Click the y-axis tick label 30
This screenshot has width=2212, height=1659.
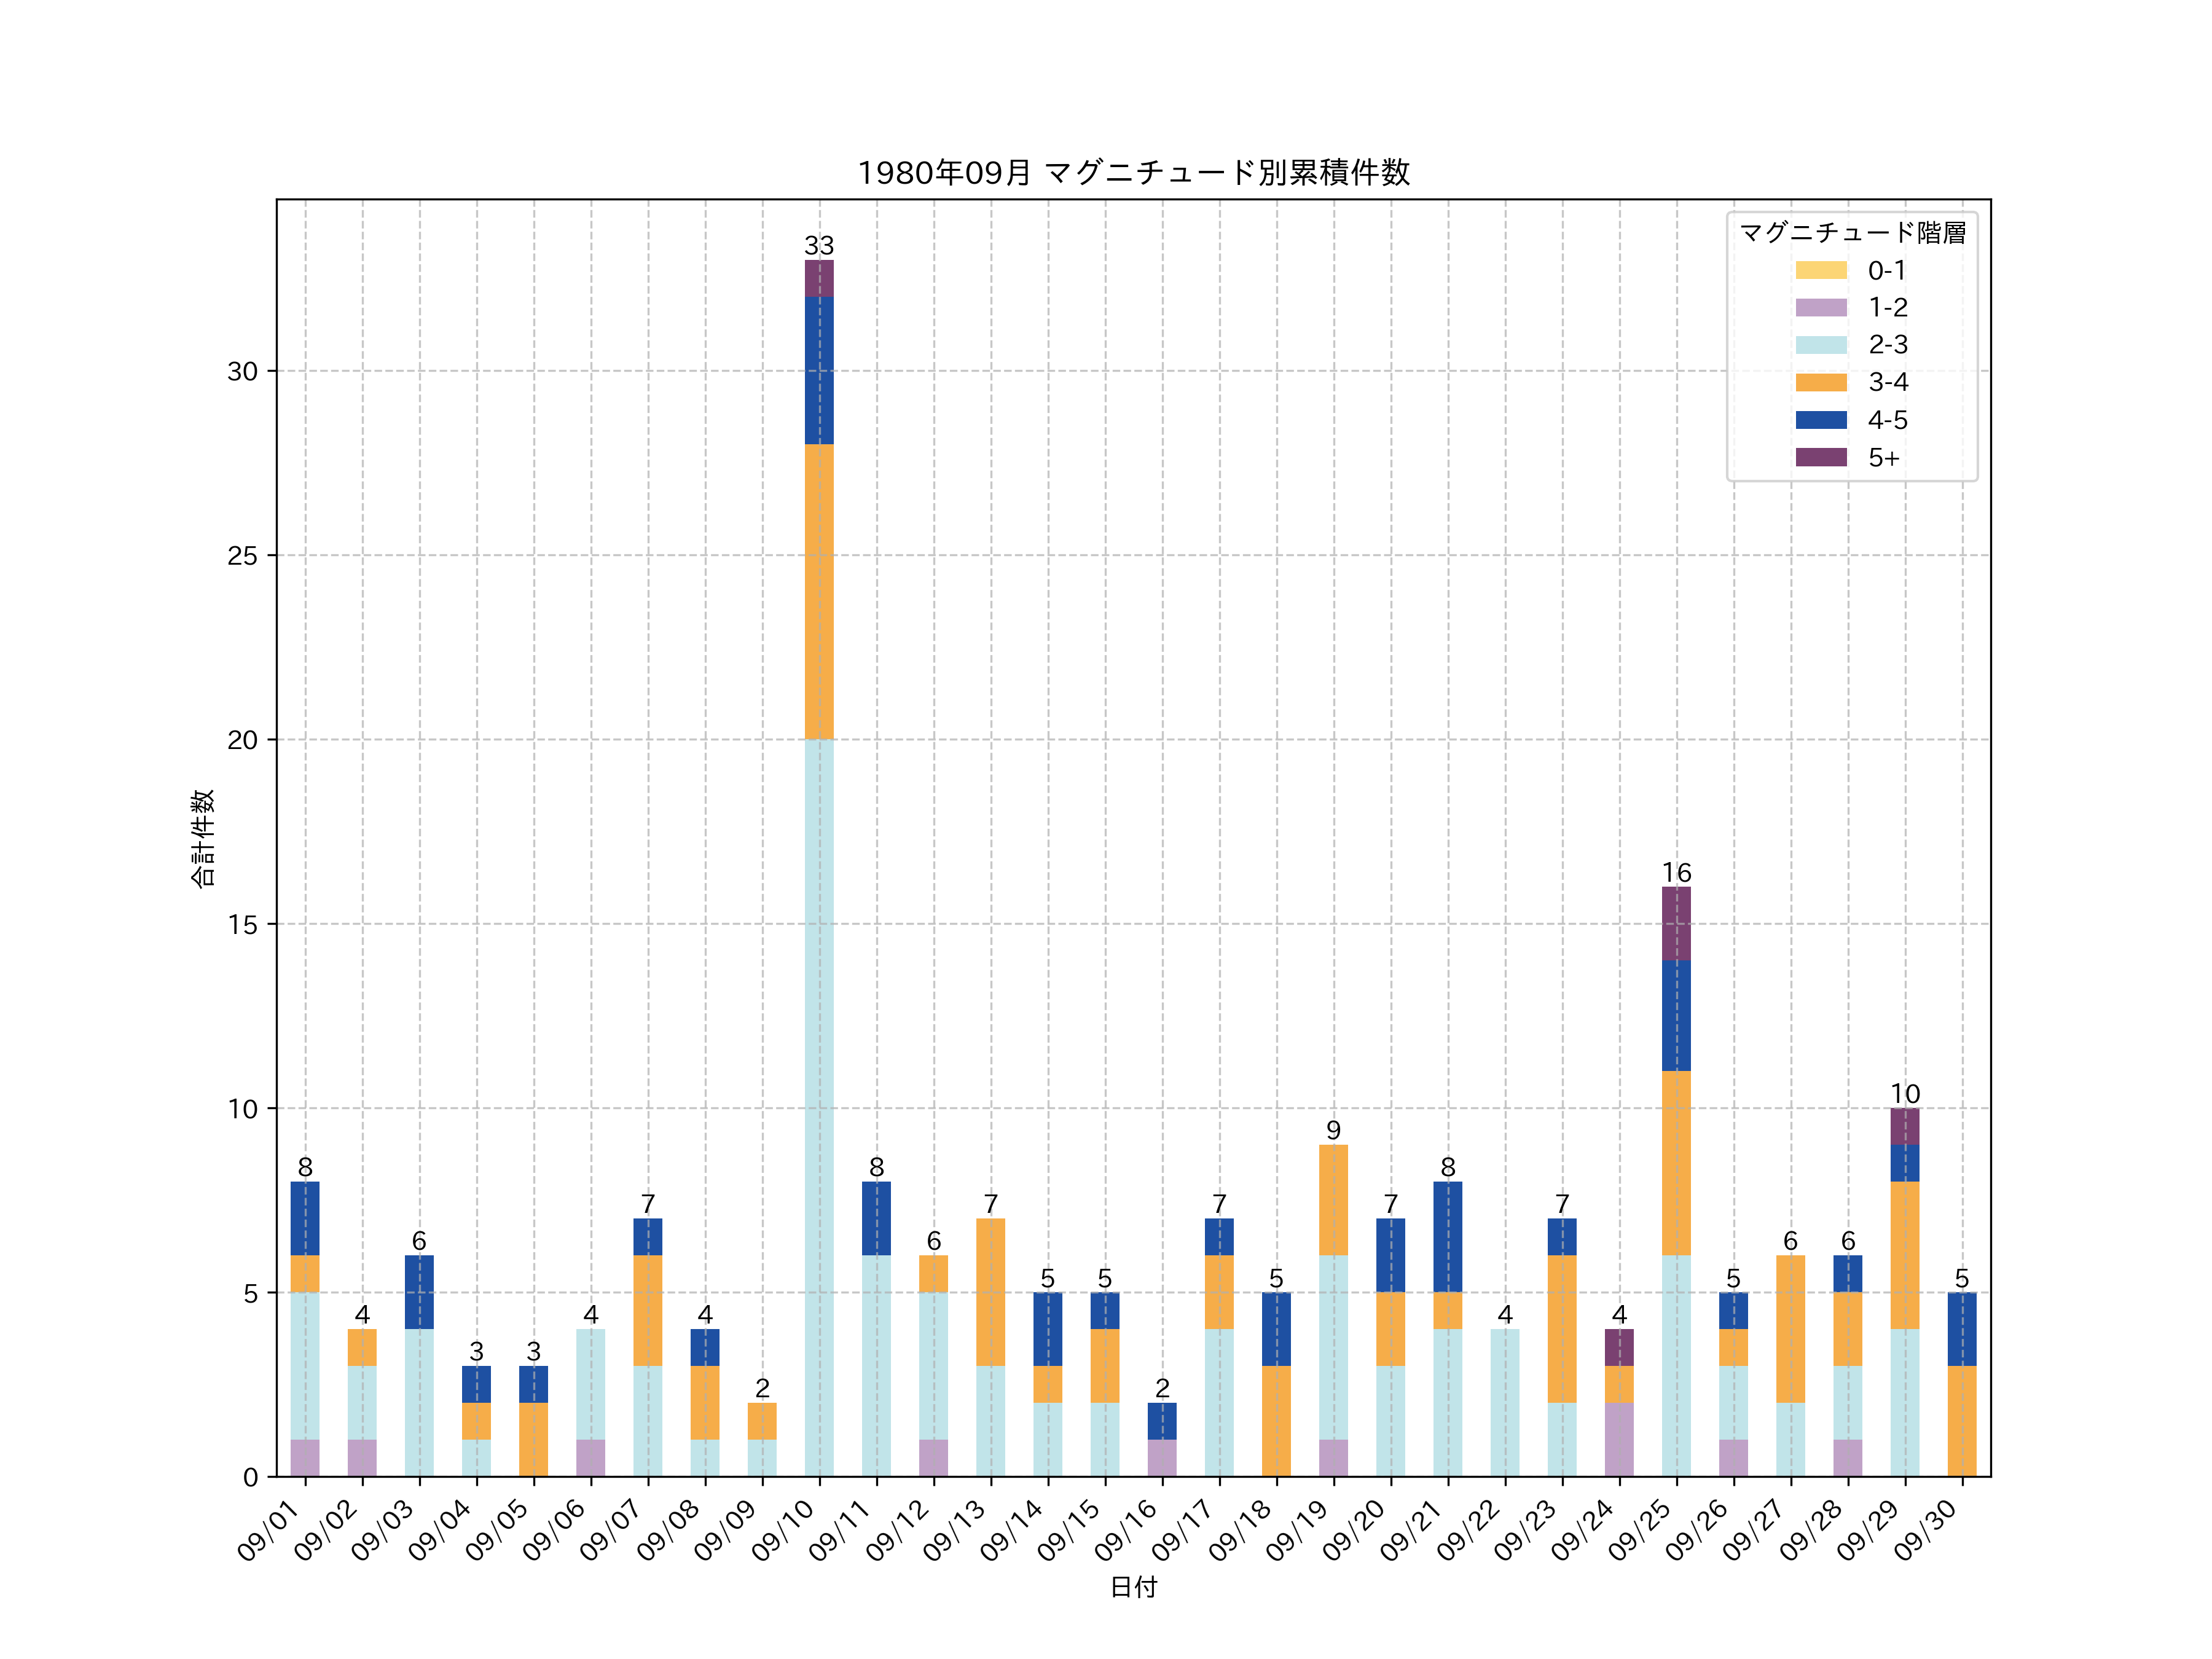point(242,372)
